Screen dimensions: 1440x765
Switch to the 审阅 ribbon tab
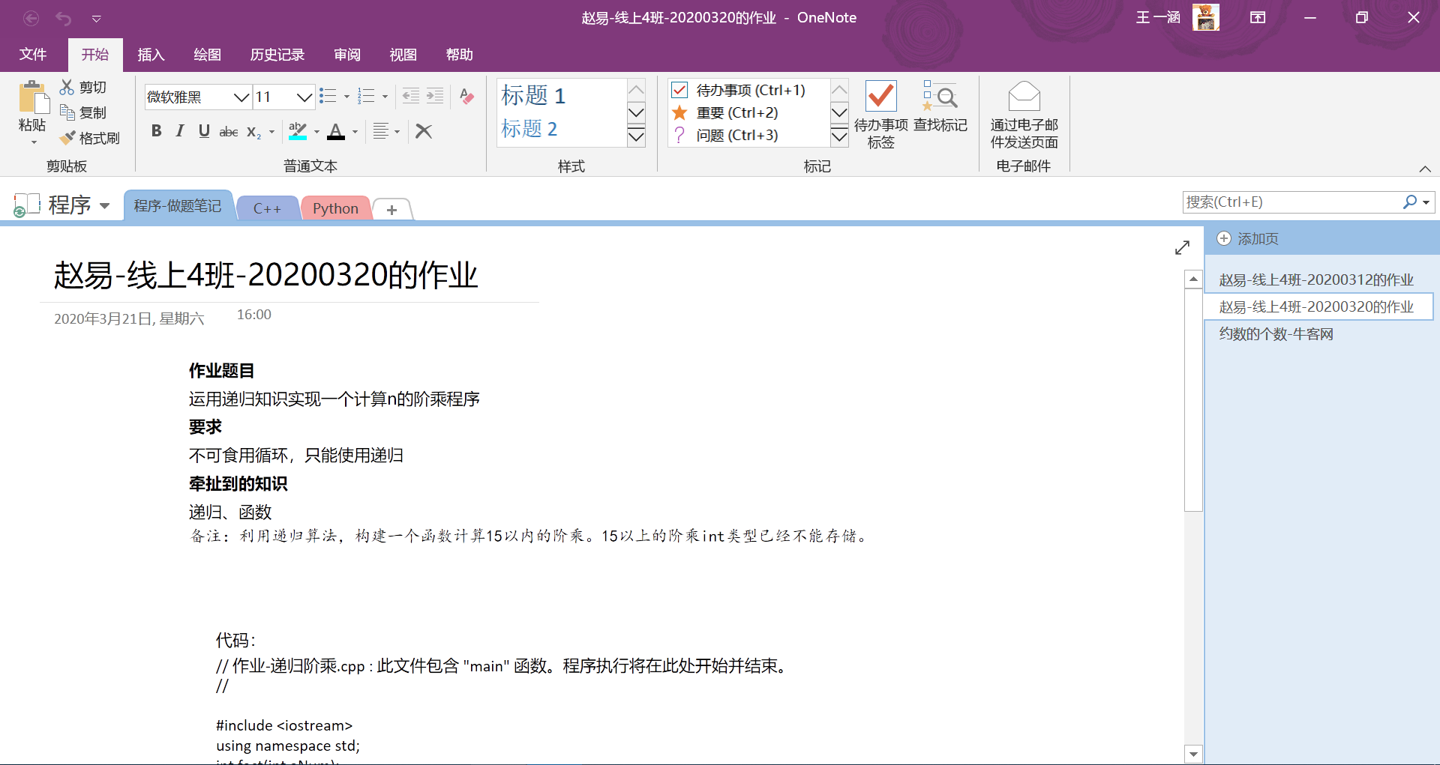(347, 55)
